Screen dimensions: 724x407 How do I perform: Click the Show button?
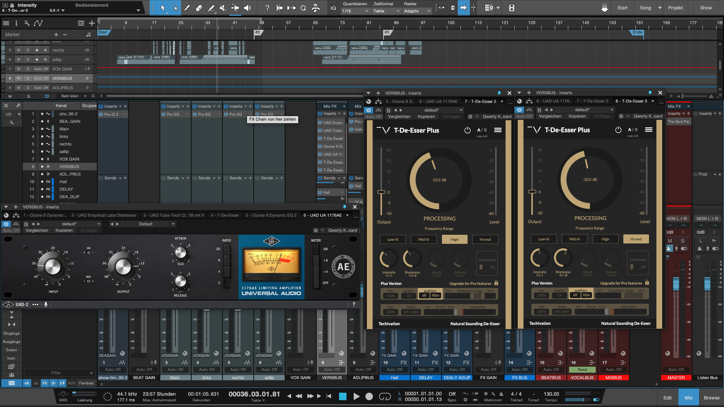pos(706,8)
